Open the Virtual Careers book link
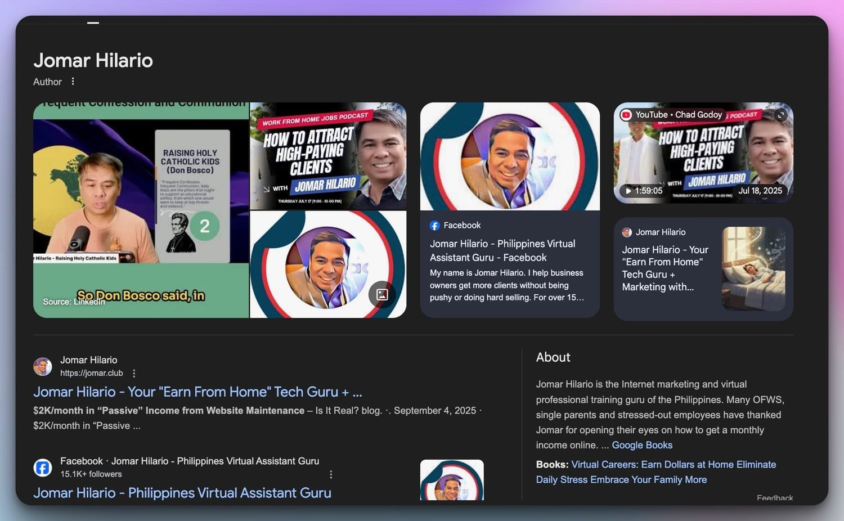 (x=656, y=472)
